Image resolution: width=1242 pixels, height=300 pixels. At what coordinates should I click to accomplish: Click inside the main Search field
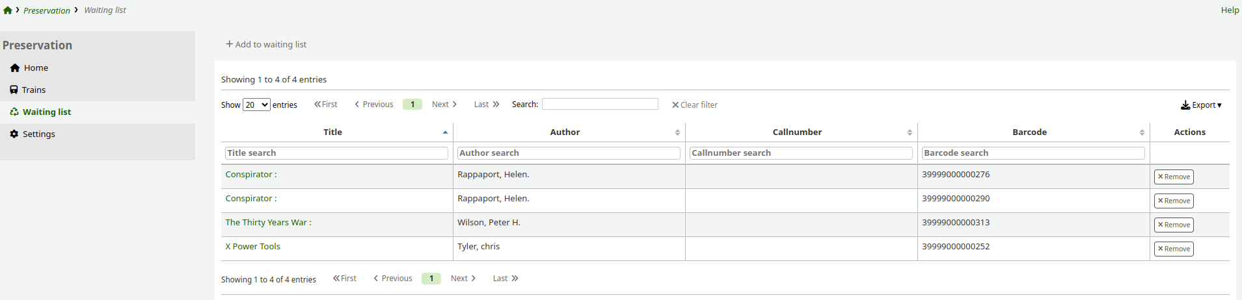(x=599, y=105)
